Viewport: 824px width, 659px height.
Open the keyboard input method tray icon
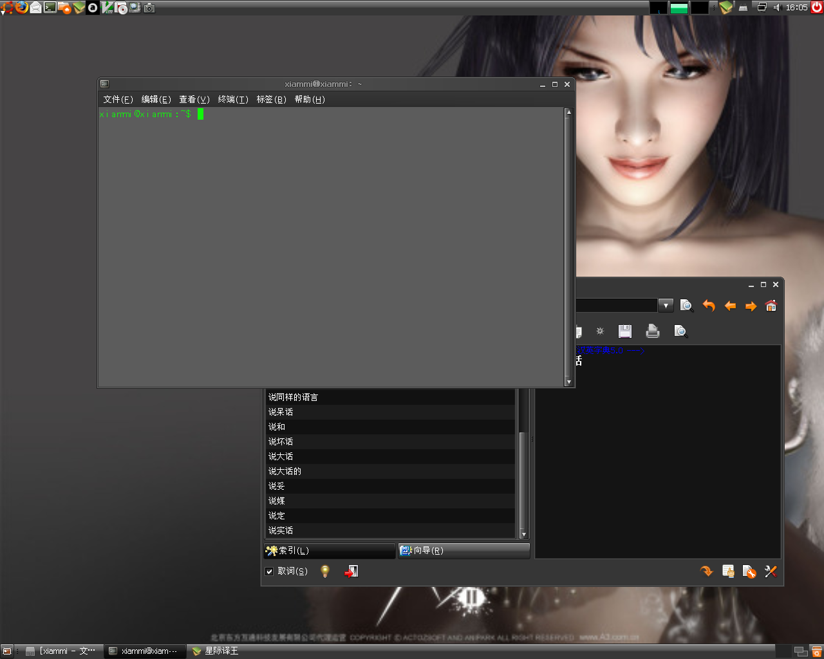743,8
